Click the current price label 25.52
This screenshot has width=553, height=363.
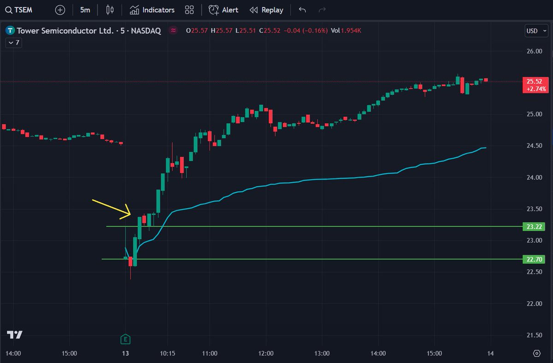[x=535, y=85]
